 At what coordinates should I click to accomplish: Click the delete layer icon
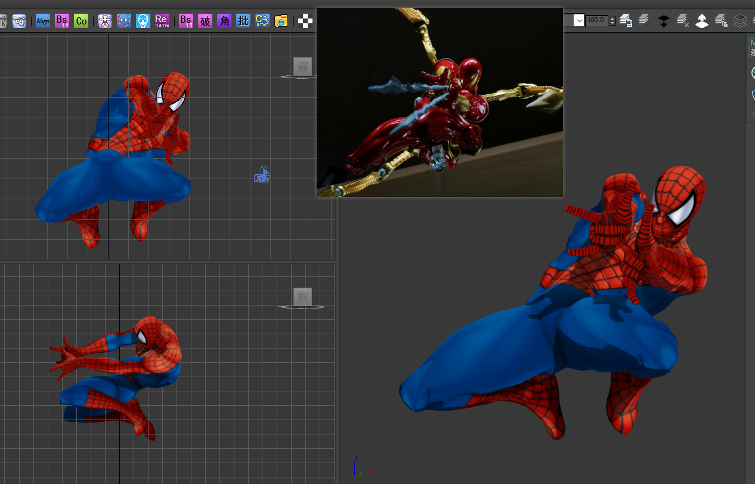(683, 21)
